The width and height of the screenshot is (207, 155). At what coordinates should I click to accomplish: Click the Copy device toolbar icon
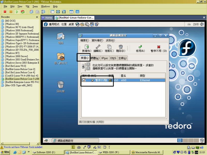click(x=109, y=47)
